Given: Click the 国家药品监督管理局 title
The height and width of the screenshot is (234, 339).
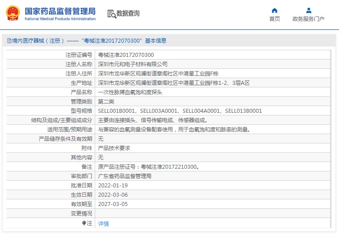Looking at the screenshot, I should [x=60, y=11].
